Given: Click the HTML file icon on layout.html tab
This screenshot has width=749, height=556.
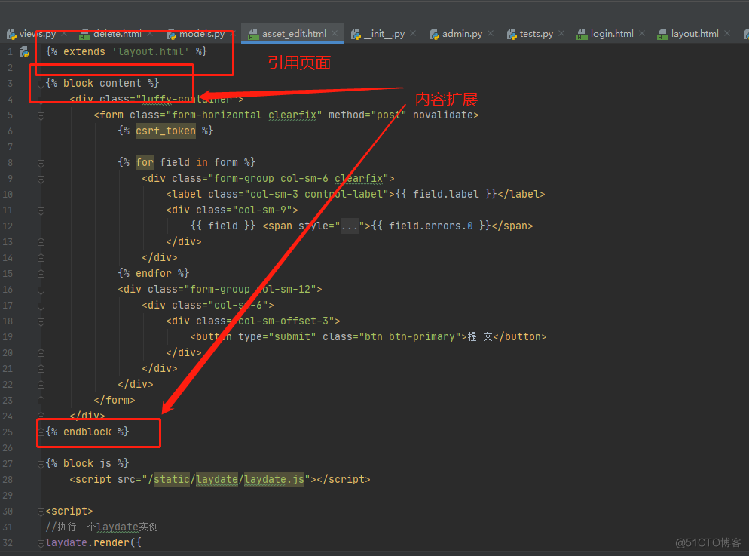Looking at the screenshot, I should pyautogui.click(x=662, y=35).
